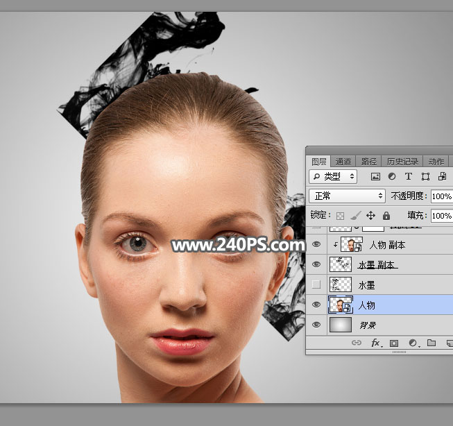Image resolution: width=453 pixels, height=426 pixels.
Task: Select the 人物 smart object thumbnail
Action: click(341, 305)
